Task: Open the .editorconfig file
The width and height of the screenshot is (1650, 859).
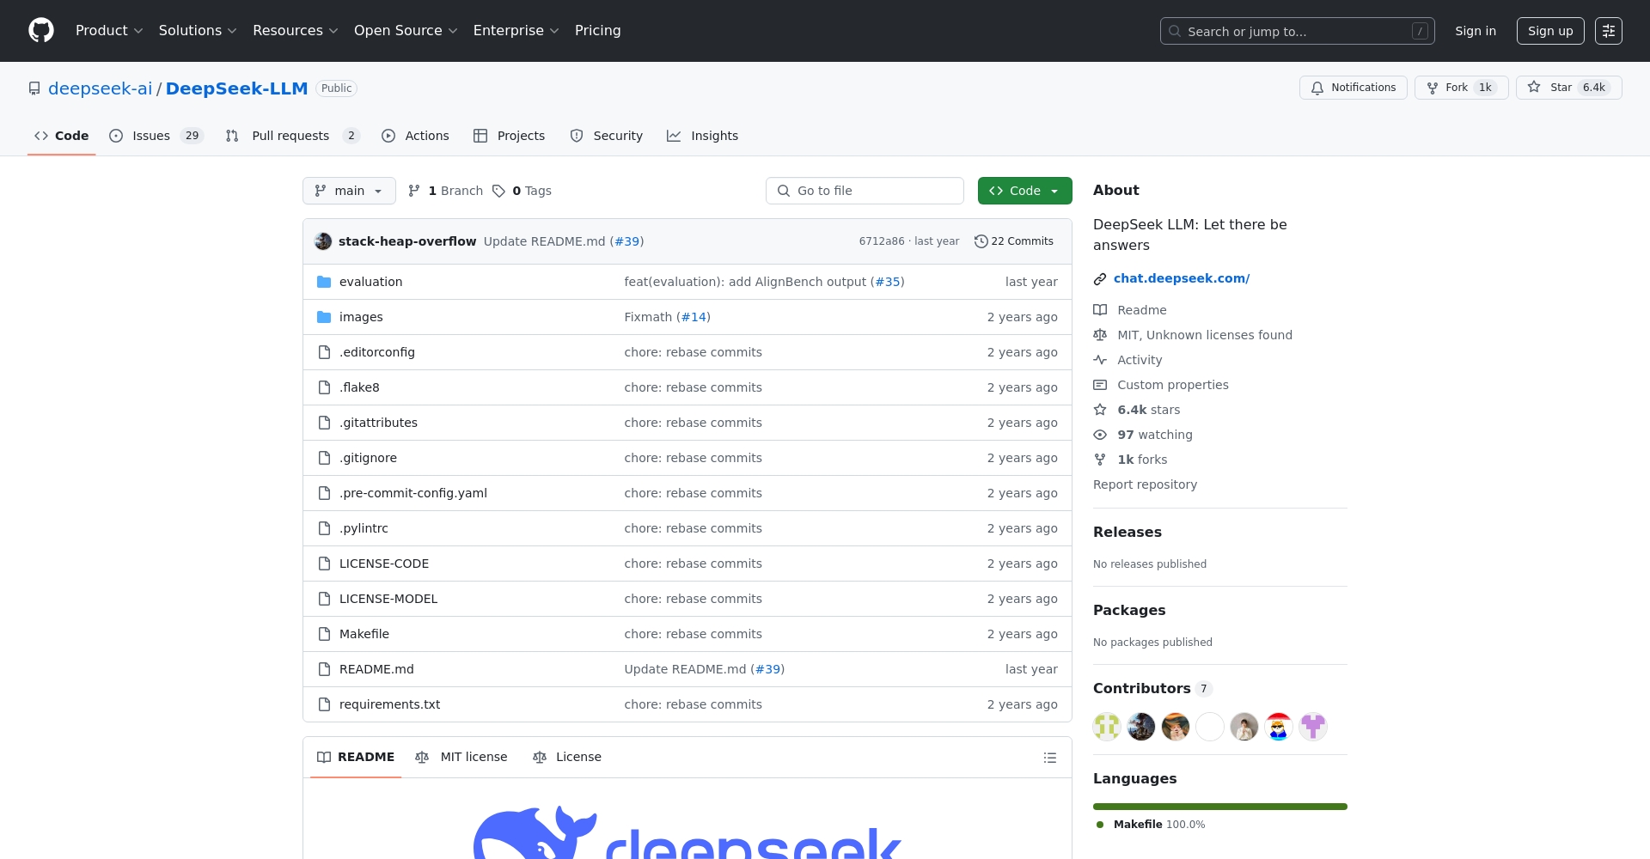Action: (x=376, y=352)
